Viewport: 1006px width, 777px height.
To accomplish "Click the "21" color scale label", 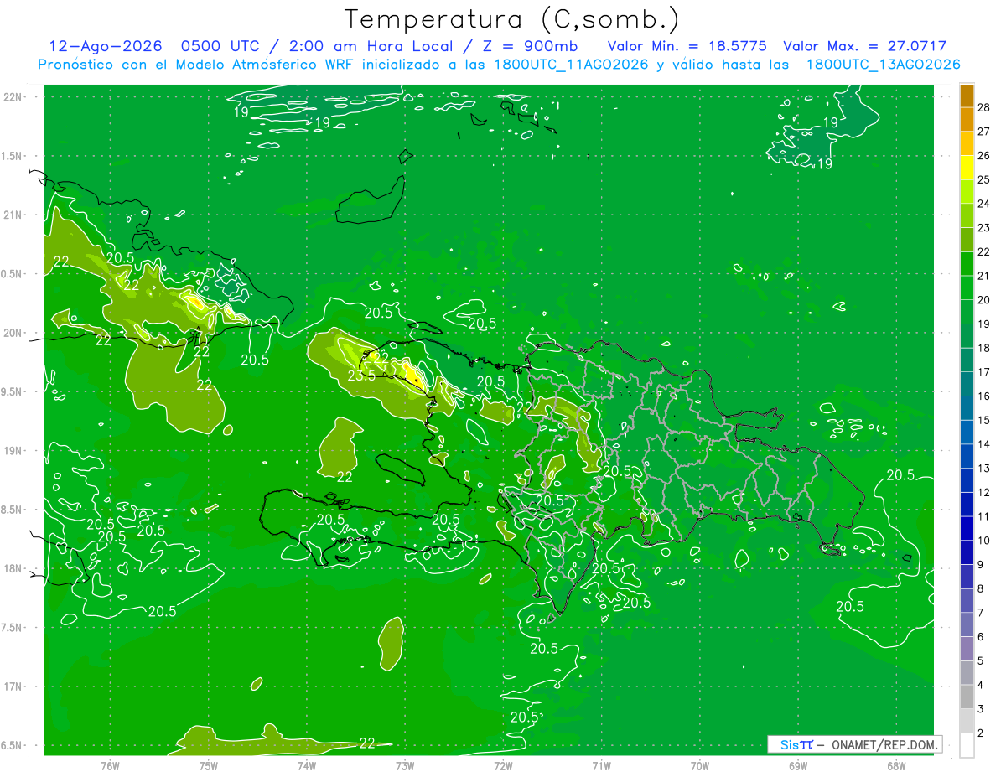I will pyautogui.click(x=984, y=276).
